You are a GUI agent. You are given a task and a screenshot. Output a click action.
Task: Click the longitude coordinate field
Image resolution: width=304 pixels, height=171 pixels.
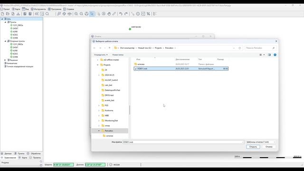coord(95,165)
